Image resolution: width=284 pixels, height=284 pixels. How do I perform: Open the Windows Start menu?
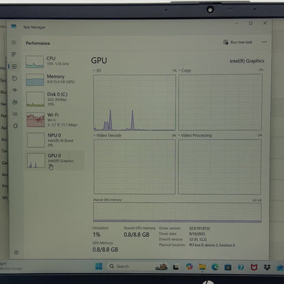point(99,266)
